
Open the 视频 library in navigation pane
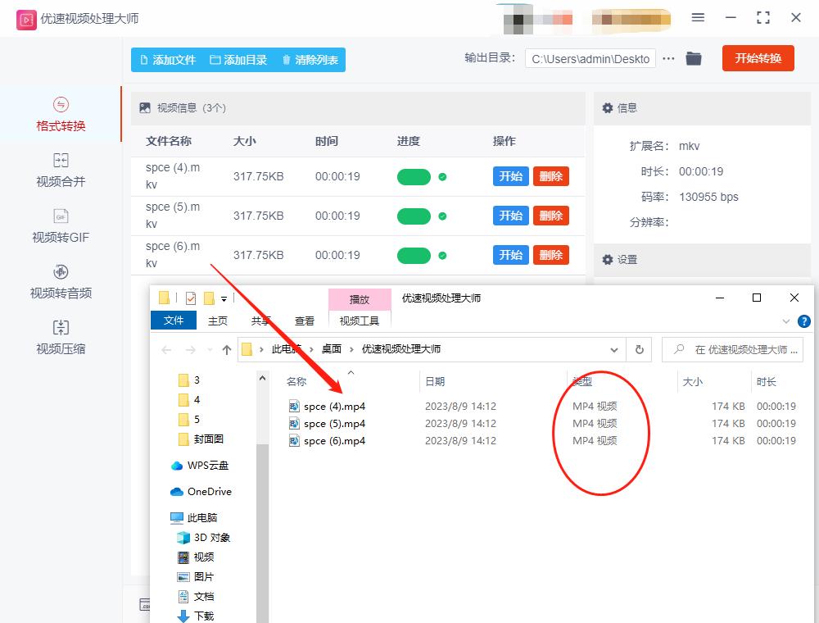pos(196,557)
